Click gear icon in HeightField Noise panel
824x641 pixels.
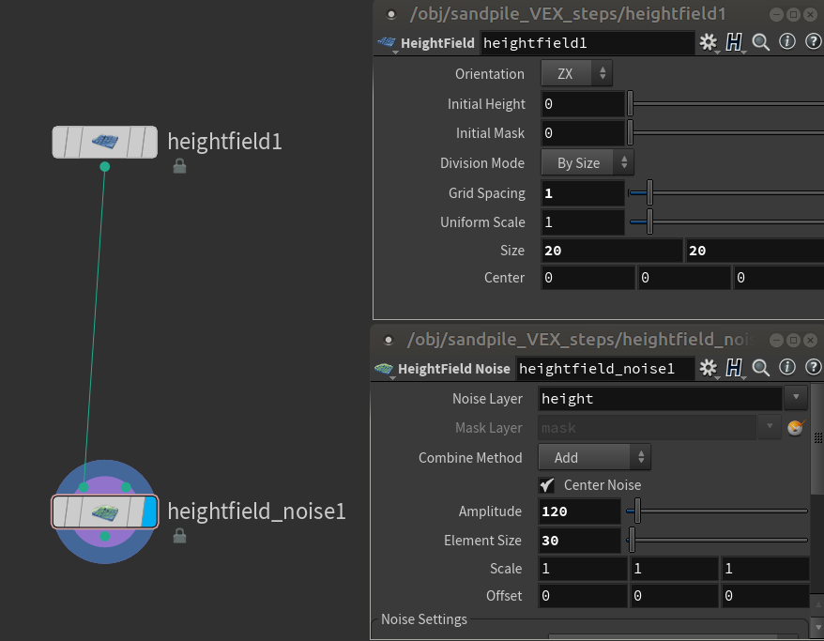point(709,368)
